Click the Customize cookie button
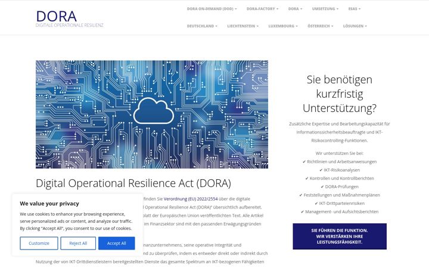 tap(39, 243)
